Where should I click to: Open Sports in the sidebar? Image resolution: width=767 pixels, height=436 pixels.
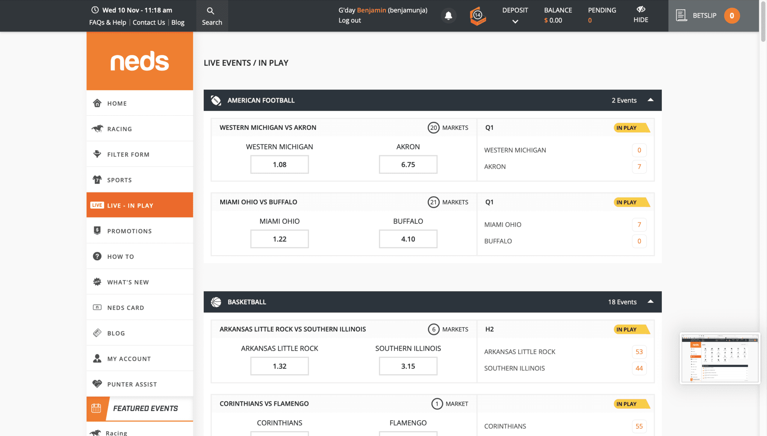point(140,180)
